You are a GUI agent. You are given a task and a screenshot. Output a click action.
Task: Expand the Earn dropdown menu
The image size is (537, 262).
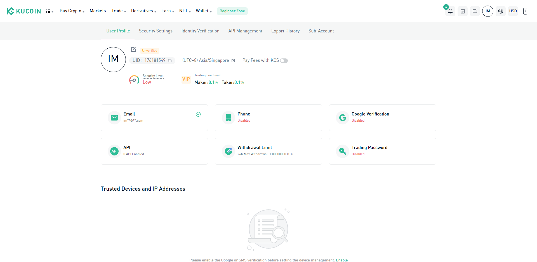(168, 11)
